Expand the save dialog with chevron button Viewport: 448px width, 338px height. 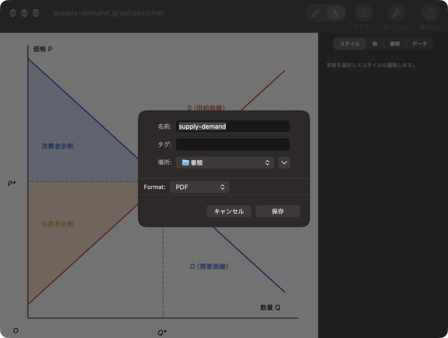[284, 162]
